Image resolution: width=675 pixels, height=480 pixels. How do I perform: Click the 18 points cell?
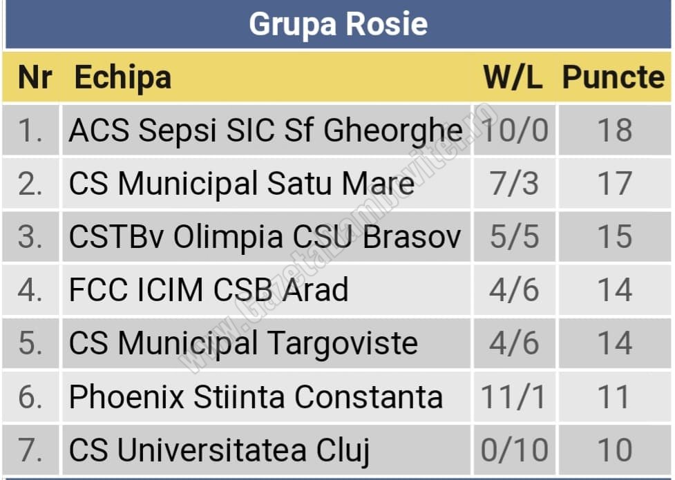tap(615, 131)
